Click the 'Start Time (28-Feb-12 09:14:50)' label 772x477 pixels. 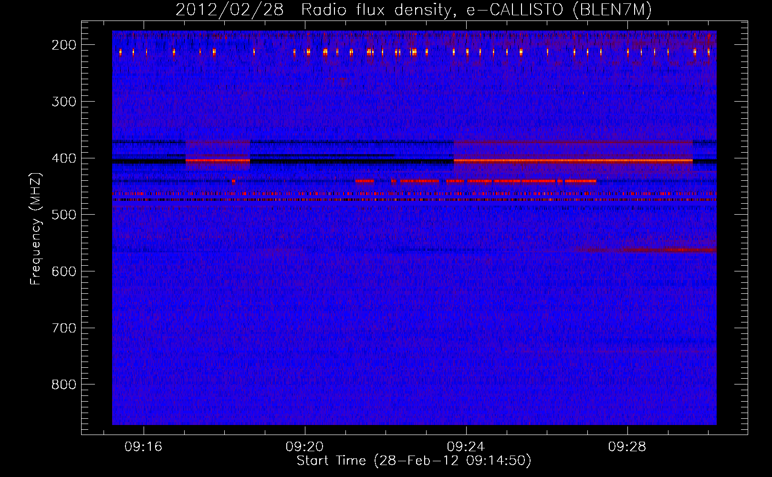click(x=414, y=461)
